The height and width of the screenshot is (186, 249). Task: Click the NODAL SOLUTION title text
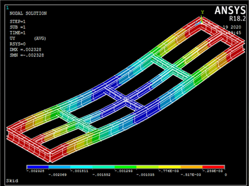(28, 13)
